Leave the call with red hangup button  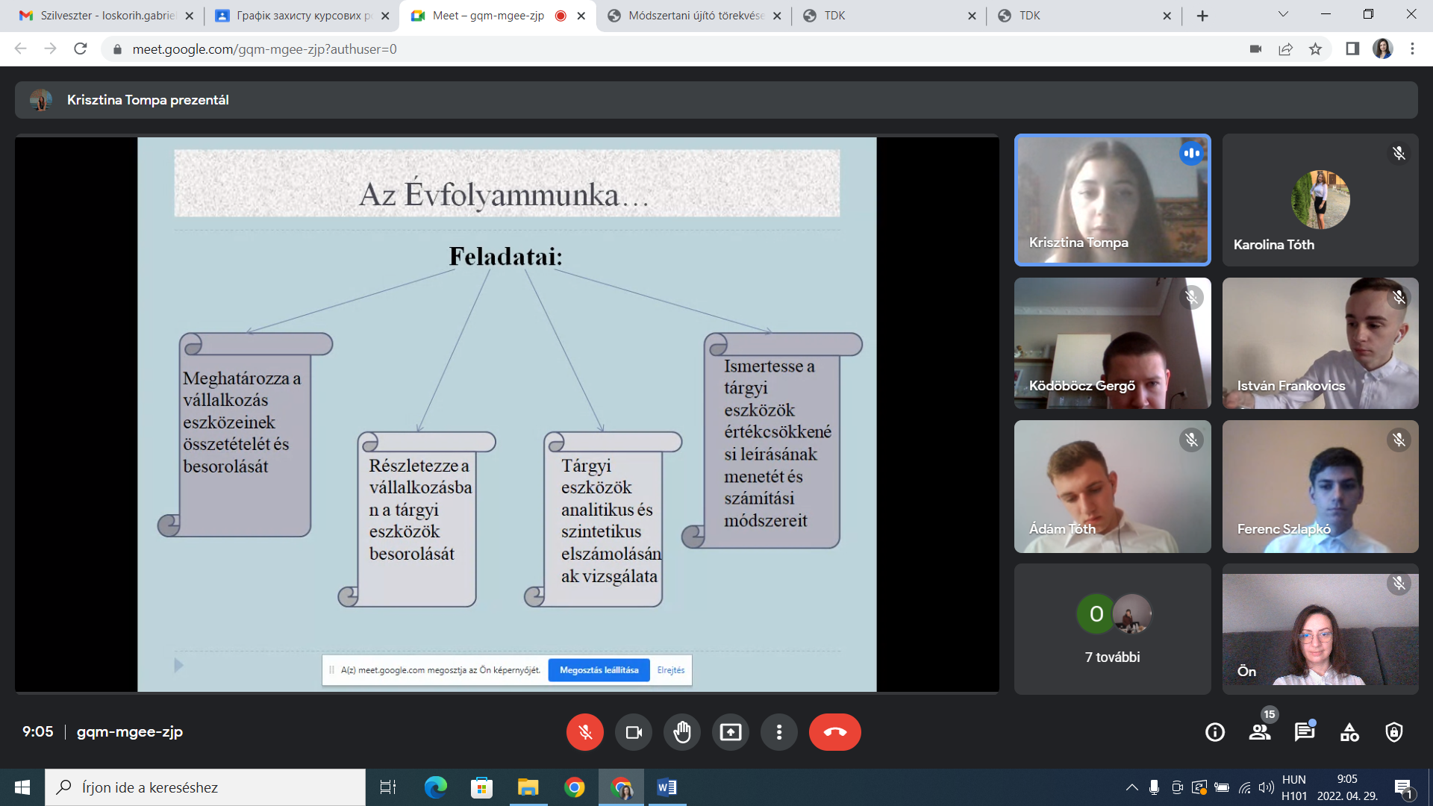(x=834, y=732)
